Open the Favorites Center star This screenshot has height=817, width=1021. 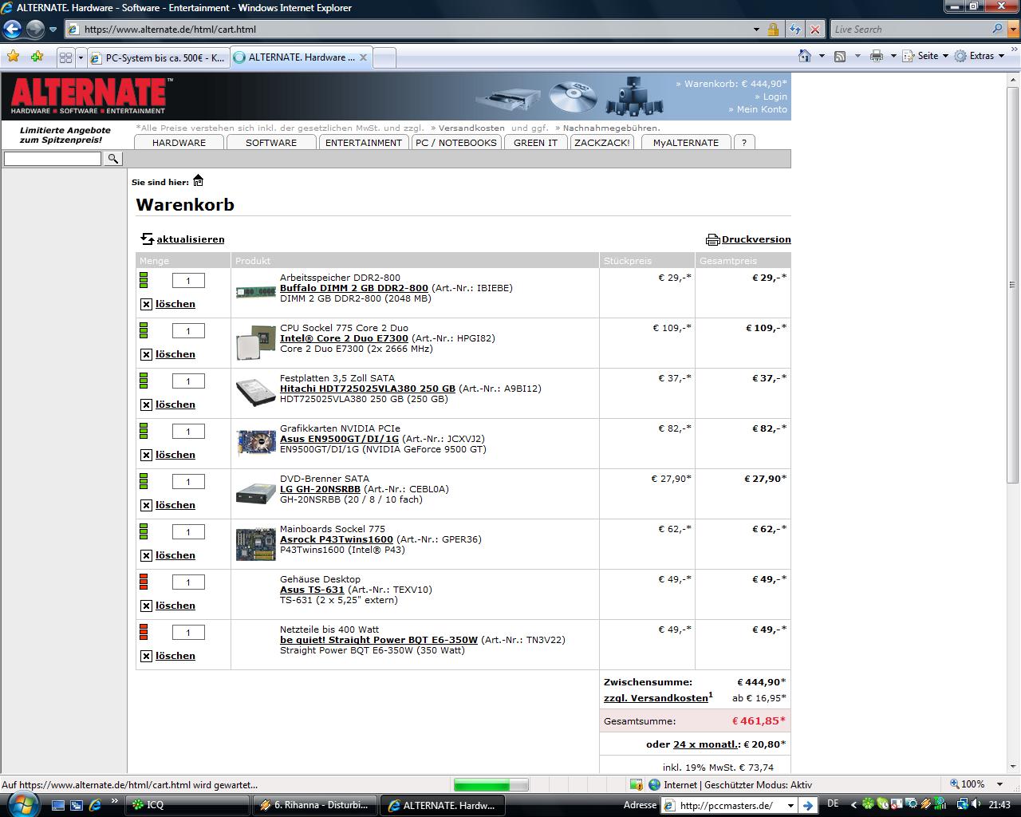tap(13, 57)
